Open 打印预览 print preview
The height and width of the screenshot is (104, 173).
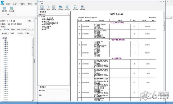pos(60,8)
